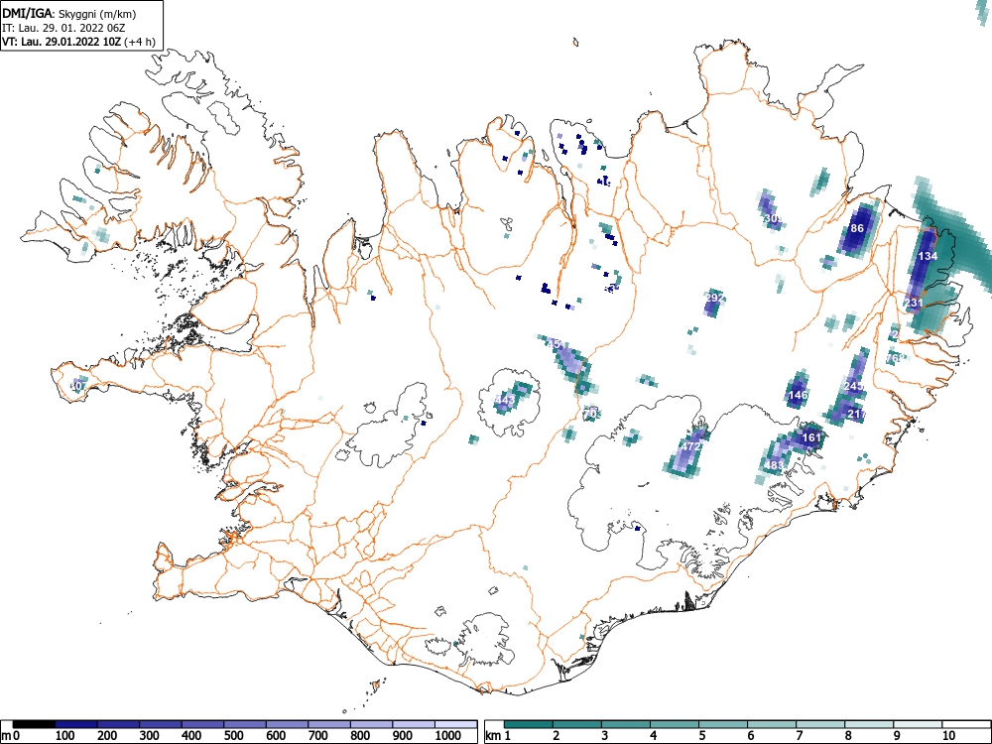Click the '231' visibility value on the map
The width and height of the screenshot is (992, 744).
(914, 303)
